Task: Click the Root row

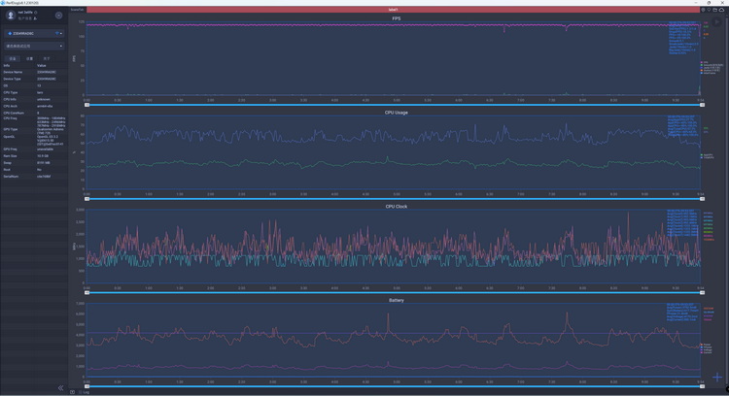Action: click(x=34, y=170)
